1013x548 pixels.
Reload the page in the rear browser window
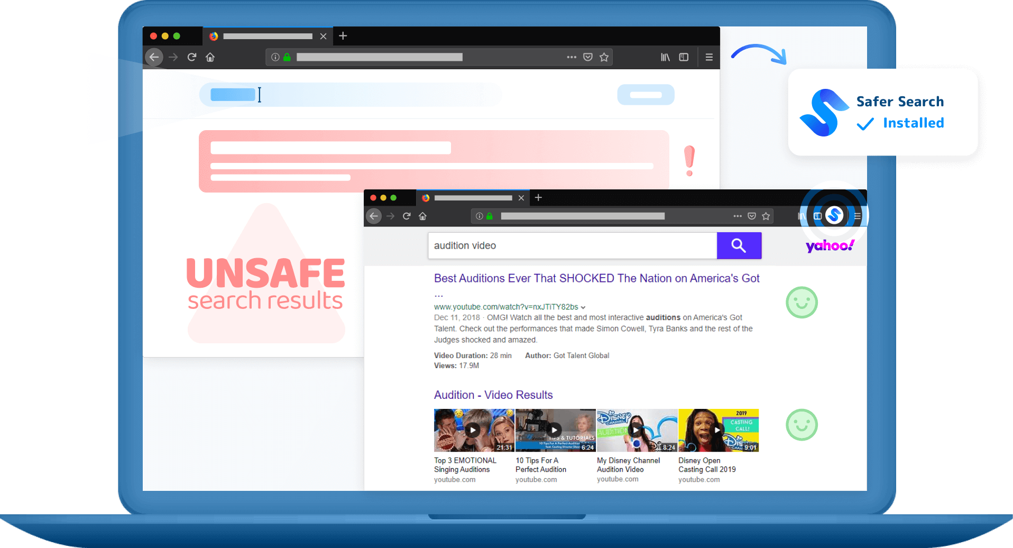[192, 57]
